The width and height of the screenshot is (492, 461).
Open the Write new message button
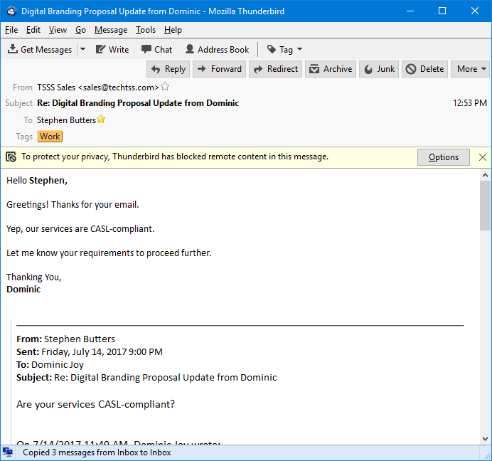pyautogui.click(x=112, y=50)
